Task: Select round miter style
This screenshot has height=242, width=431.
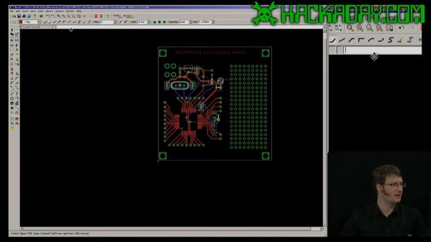Action: [x=121, y=22]
